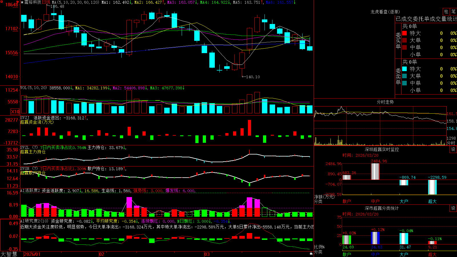Click the 委买单 vertical label
Viewport: 457px width, 257px height.
pos(398,41)
